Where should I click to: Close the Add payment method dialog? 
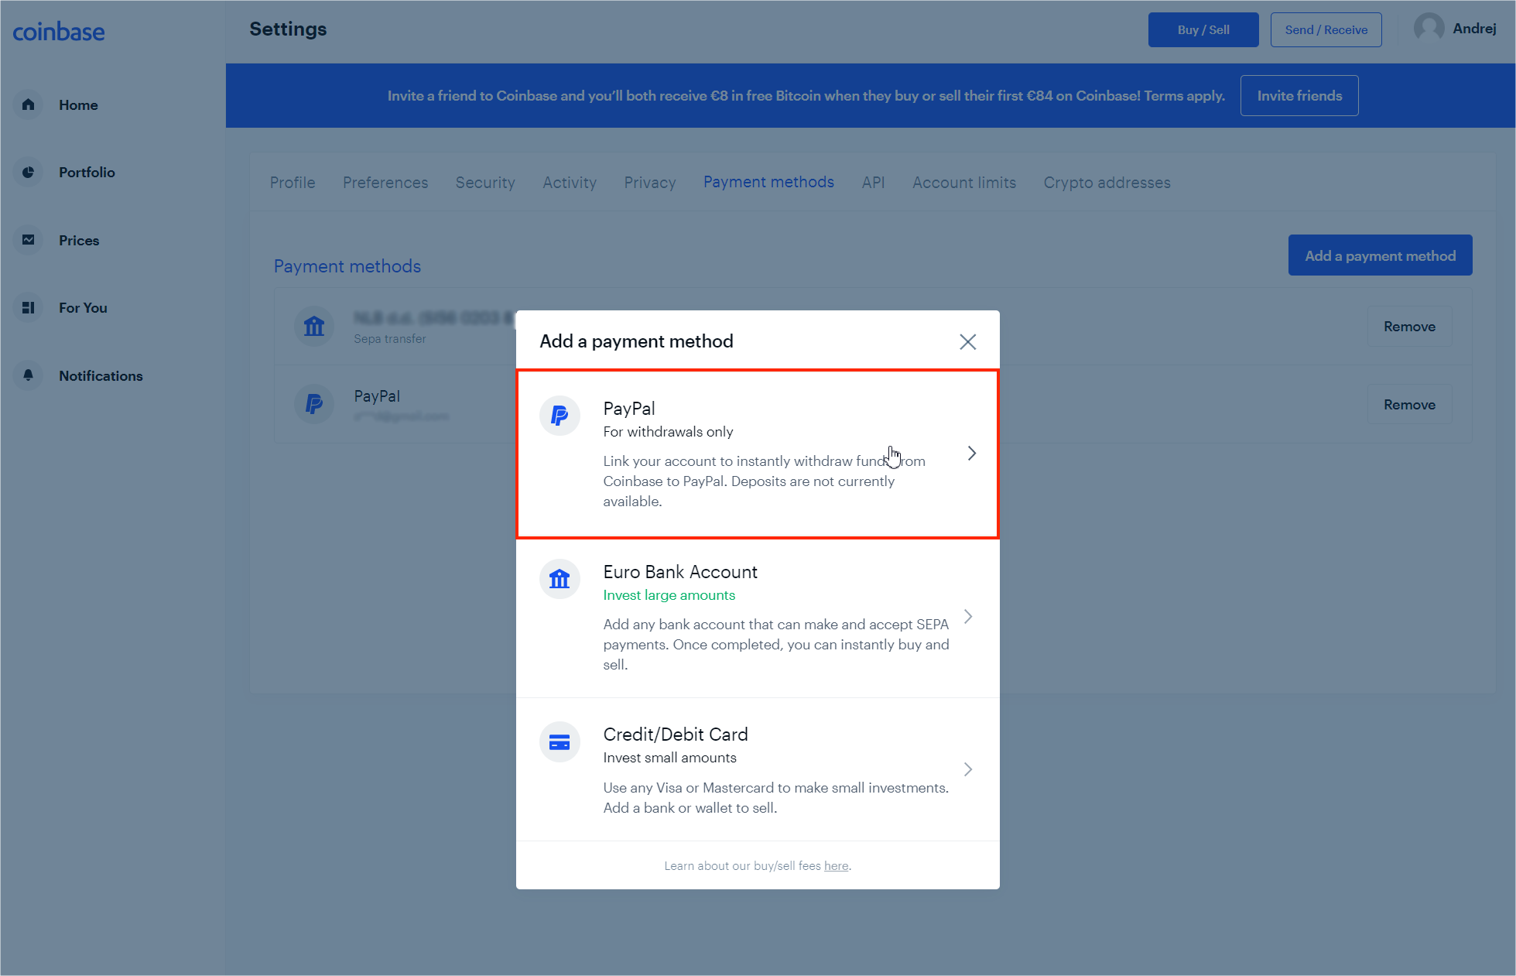pos(968,341)
